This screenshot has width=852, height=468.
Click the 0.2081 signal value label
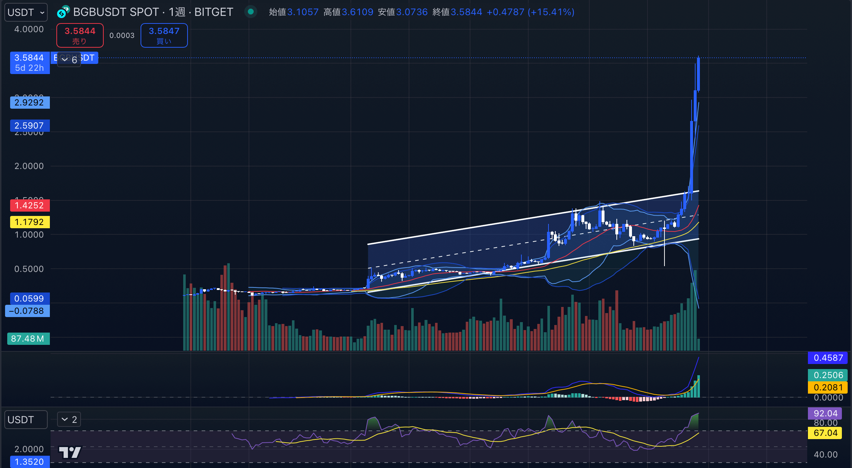(x=828, y=387)
